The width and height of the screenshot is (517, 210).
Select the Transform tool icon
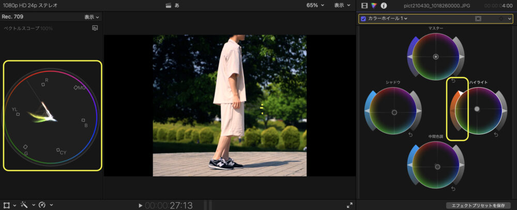pos(7,205)
